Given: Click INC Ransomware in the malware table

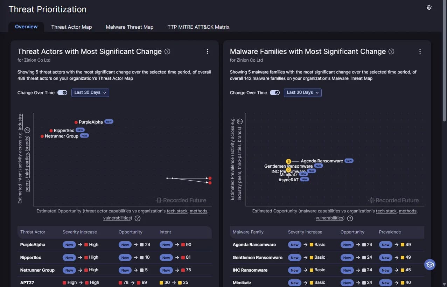Looking at the screenshot, I should point(250,270).
